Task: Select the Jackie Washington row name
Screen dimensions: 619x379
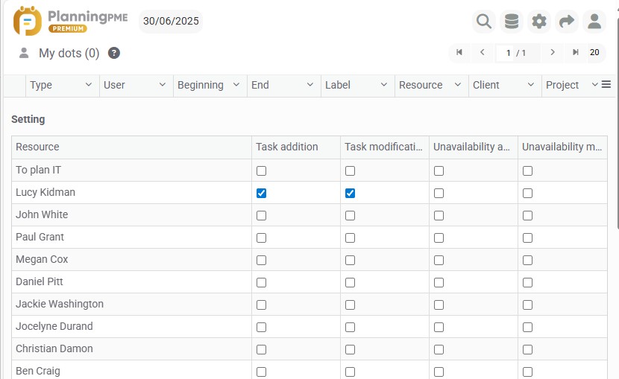Action: pos(60,304)
